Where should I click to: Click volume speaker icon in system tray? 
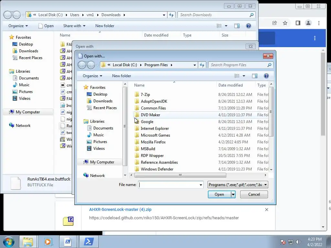[298, 242]
